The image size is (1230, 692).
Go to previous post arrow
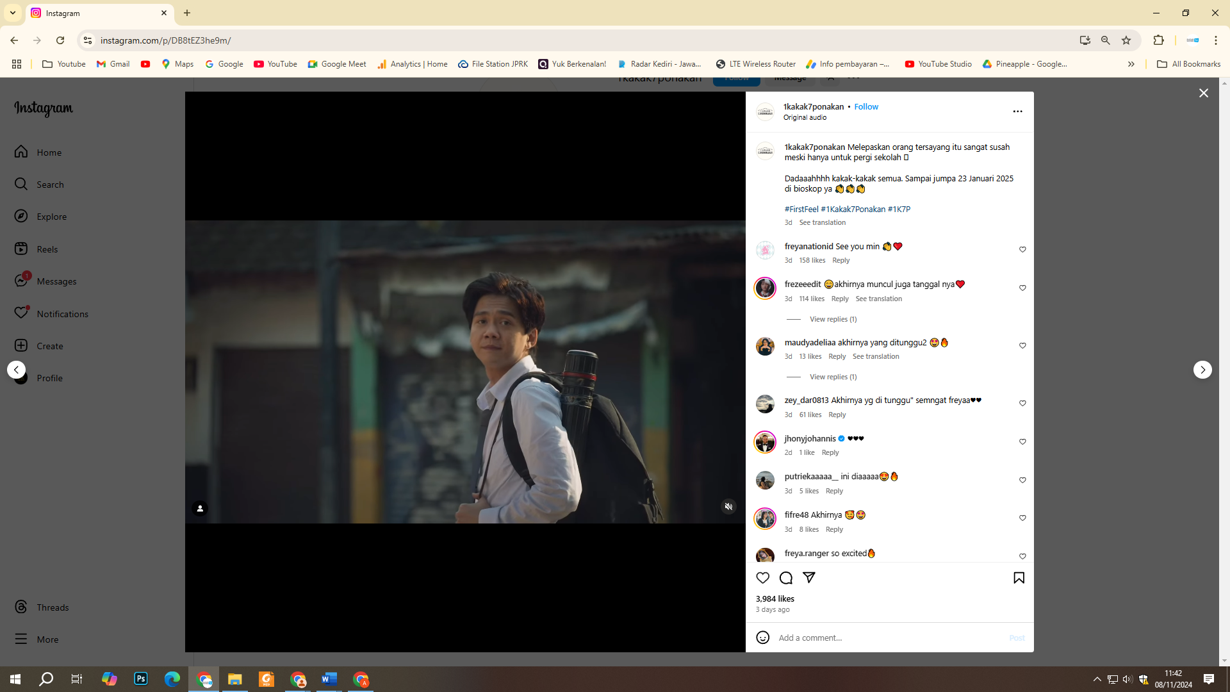click(x=17, y=370)
